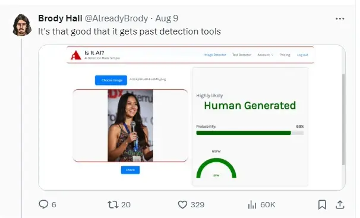The image size is (360, 218).
Task: Open the @AlreadyBrody handle link
Action: point(116,18)
